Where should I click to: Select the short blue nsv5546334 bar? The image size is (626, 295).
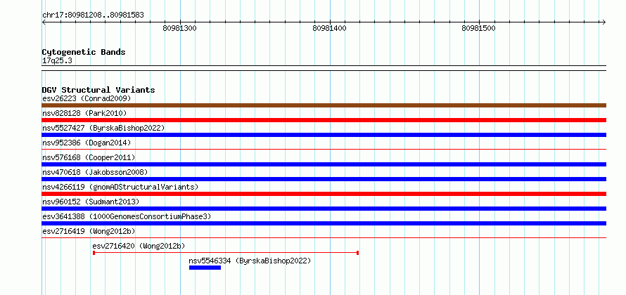click(205, 268)
